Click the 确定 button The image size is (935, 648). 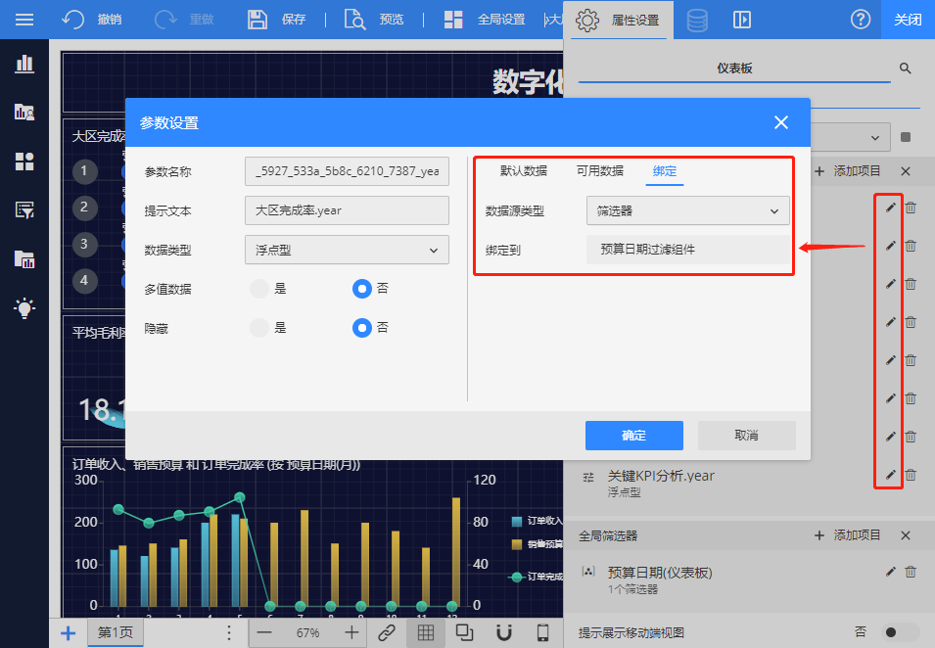pos(633,436)
